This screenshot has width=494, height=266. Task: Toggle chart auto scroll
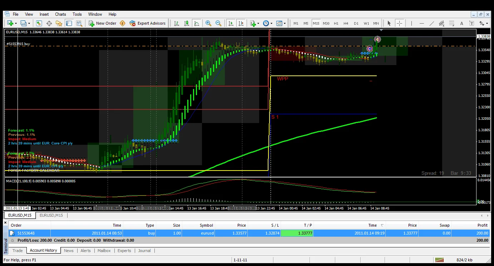point(231,23)
